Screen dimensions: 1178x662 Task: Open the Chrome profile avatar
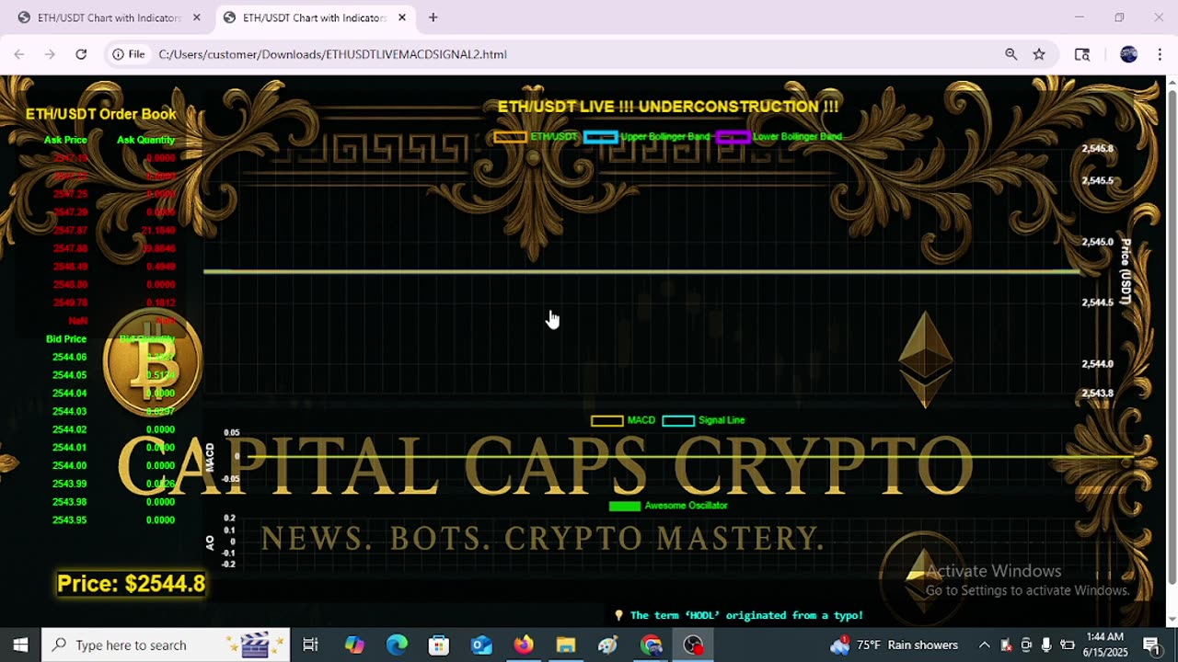coord(1129,54)
